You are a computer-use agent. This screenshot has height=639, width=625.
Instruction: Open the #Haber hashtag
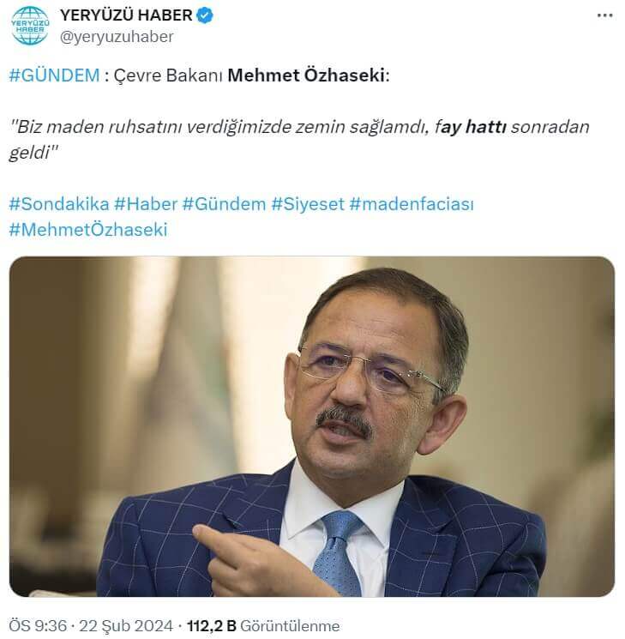tap(146, 204)
